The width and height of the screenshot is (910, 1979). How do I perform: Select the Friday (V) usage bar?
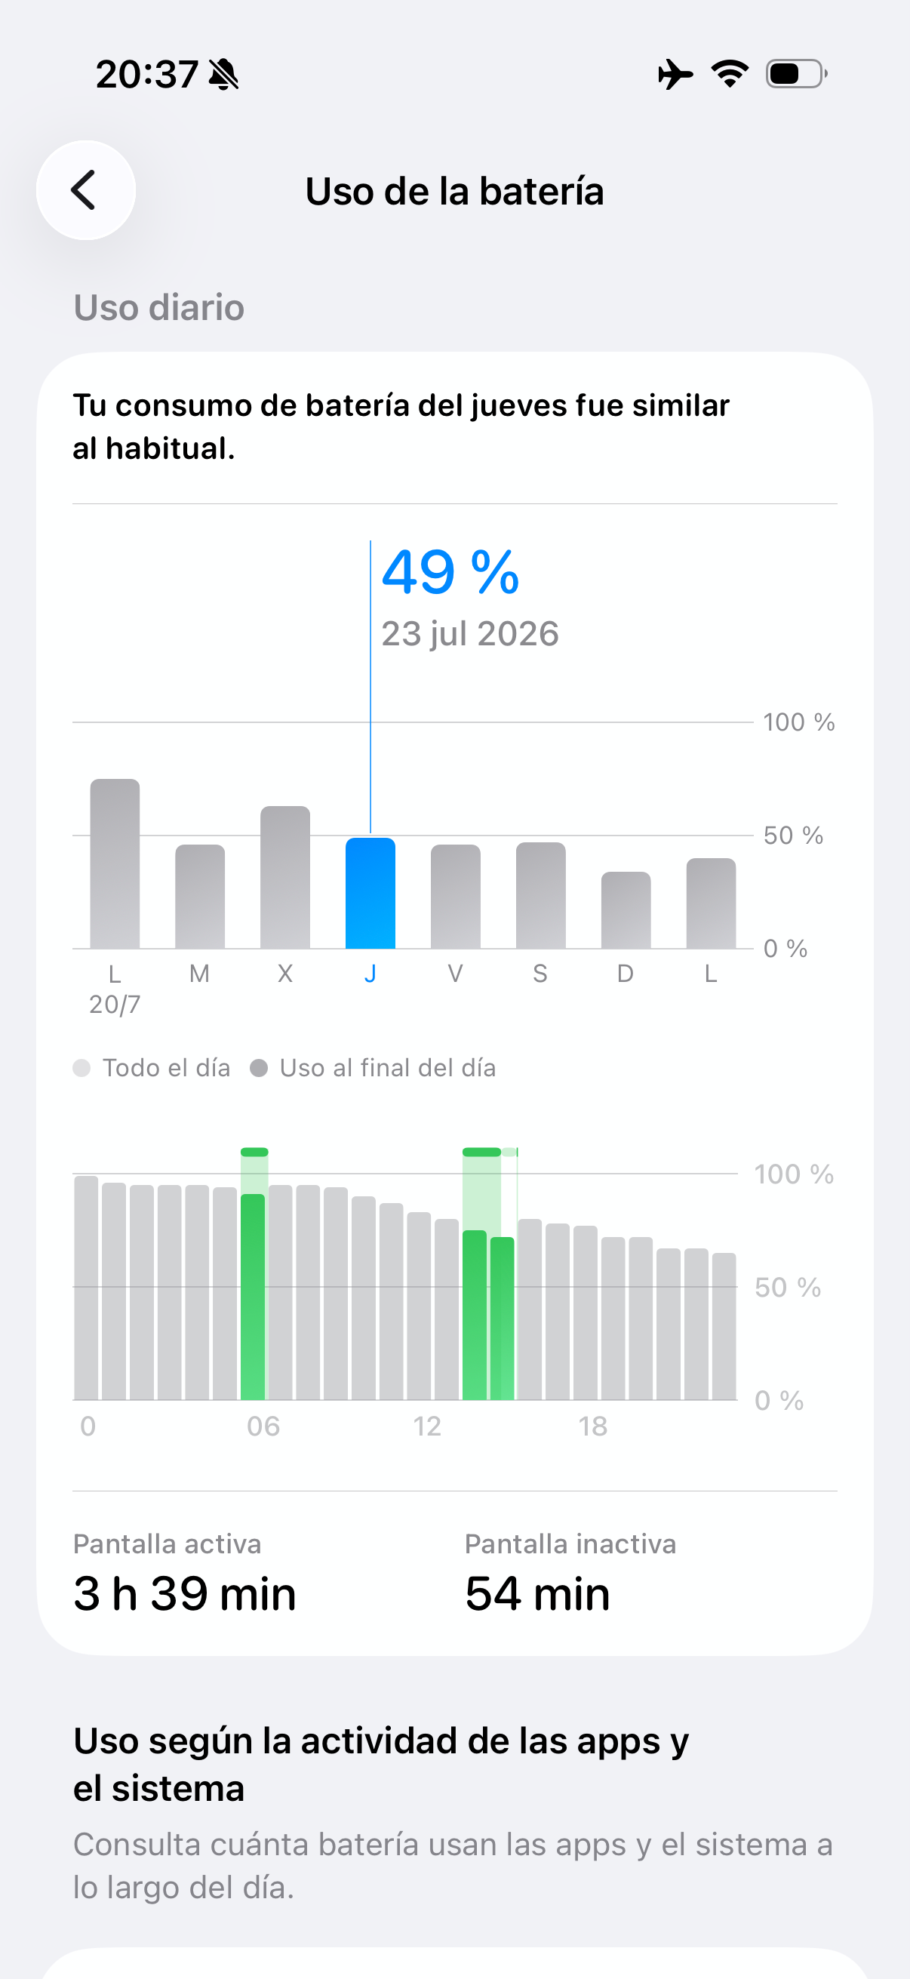coord(456,897)
